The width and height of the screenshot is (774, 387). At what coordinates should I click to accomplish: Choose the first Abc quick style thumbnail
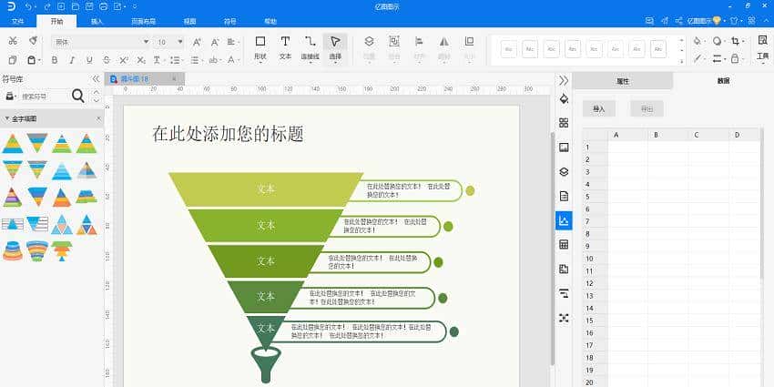(508, 49)
